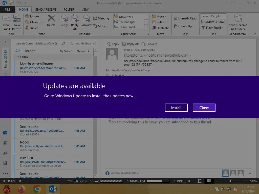Open the Address Book
Viewport: 259px width, 194px height.
tap(213, 22)
